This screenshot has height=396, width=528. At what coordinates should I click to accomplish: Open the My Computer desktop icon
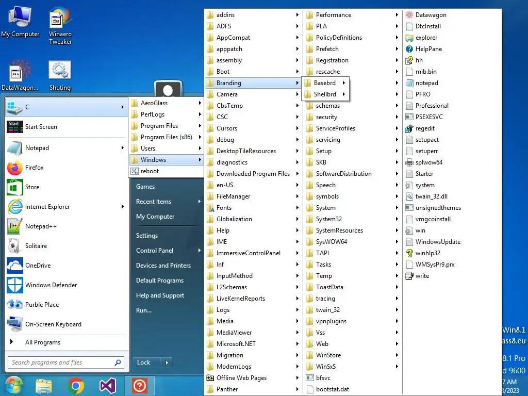pos(20,22)
